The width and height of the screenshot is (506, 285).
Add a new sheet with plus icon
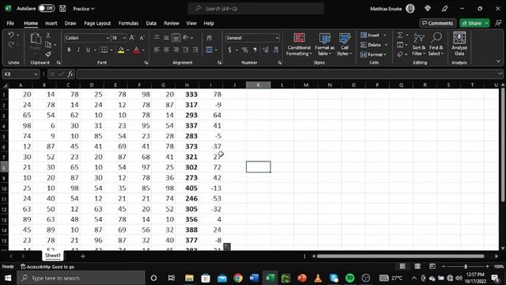click(x=82, y=256)
